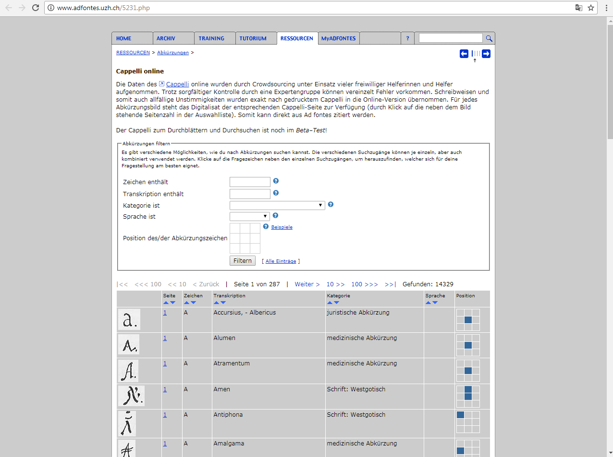This screenshot has height=457, width=613.
Task: Sort Zeichen column ascending
Action: tap(186, 303)
